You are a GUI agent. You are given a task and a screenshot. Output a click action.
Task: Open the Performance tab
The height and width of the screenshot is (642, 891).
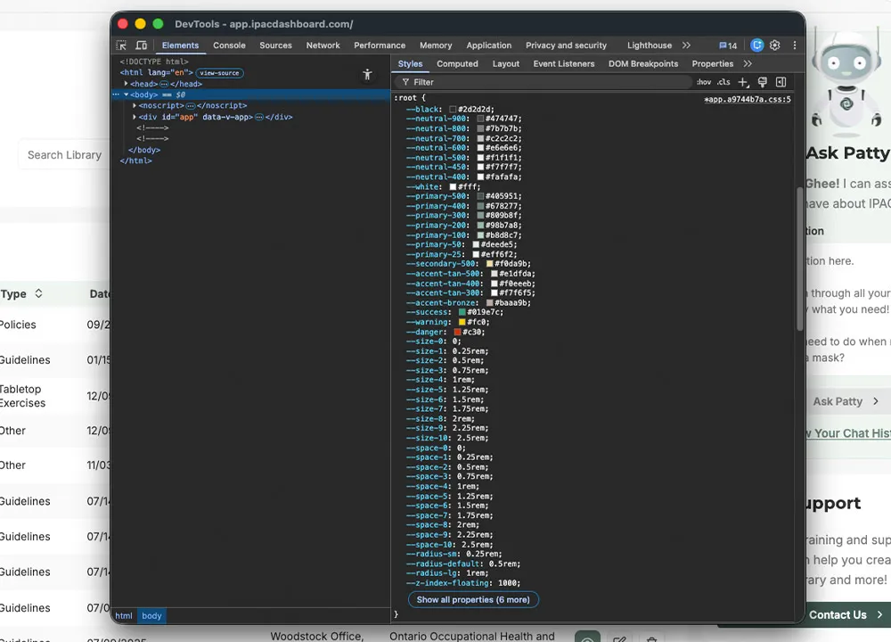pyautogui.click(x=380, y=45)
